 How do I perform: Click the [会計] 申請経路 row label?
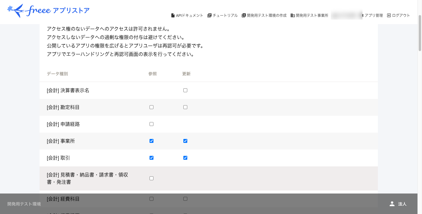click(x=63, y=124)
